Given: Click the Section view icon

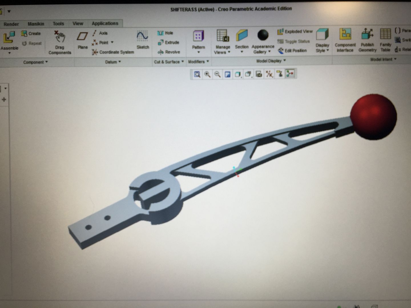Looking at the screenshot, I should pyautogui.click(x=242, y=36).
